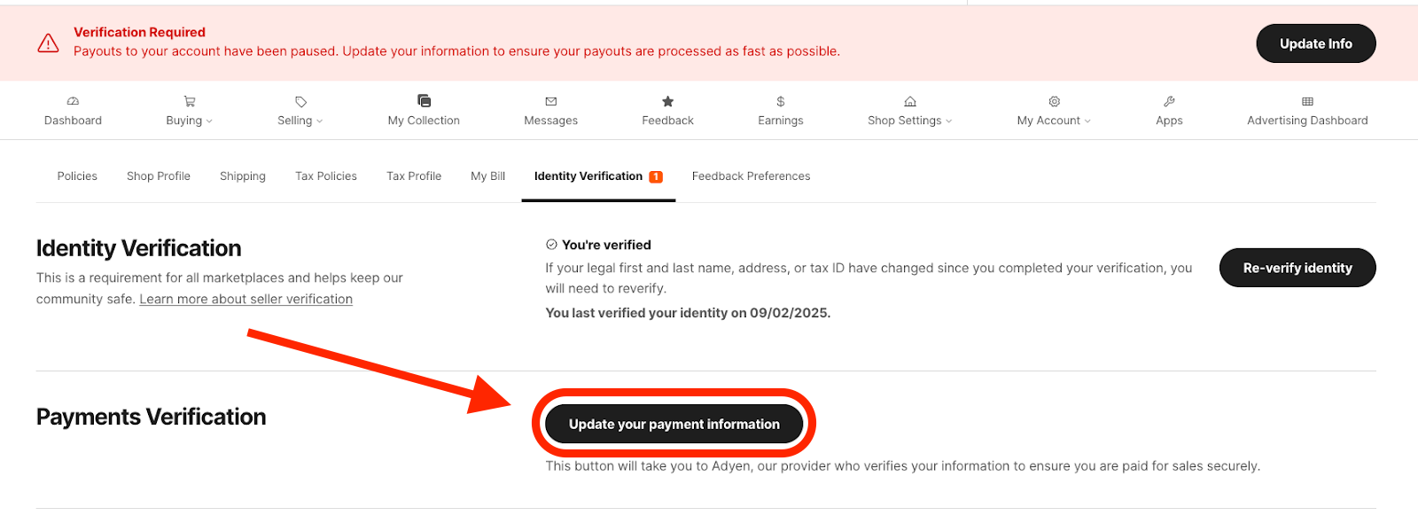Open My Collection stack icon
Viewport: 1418px width, 531px height.
point(424,101)
